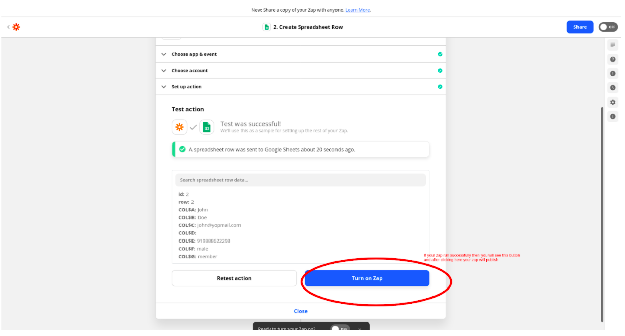Click the back arrow beside the Zapier logo
The height and width of the screenshot is (336, 625).
8,27
